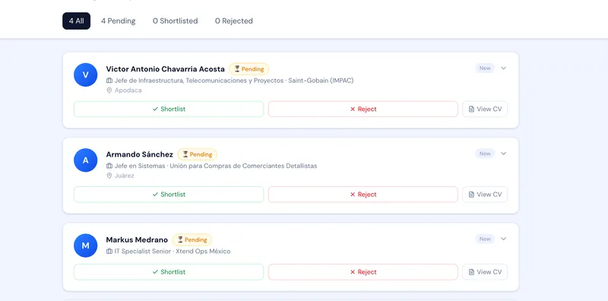The width and height of the screenshot is (608, 301).
Task: Click the Juárez location text
Action: coord(124,176)
